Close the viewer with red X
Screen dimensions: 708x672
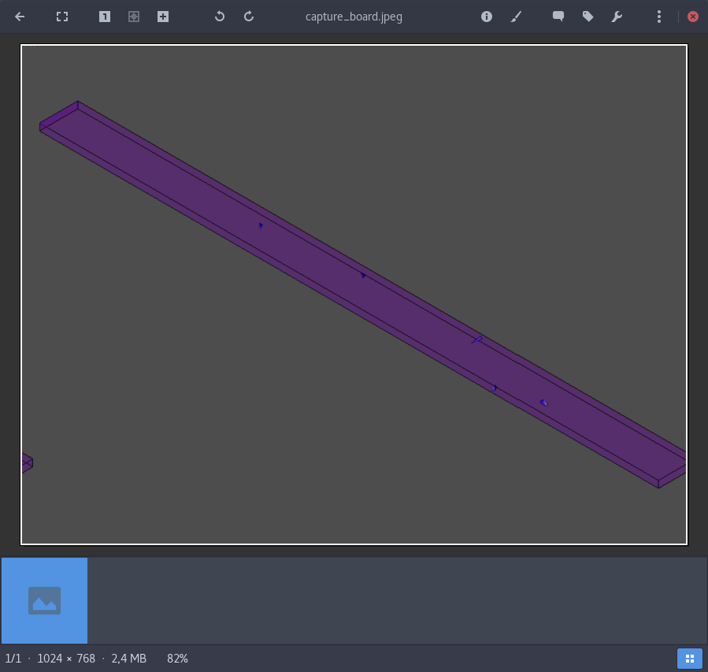coord(693,17)
